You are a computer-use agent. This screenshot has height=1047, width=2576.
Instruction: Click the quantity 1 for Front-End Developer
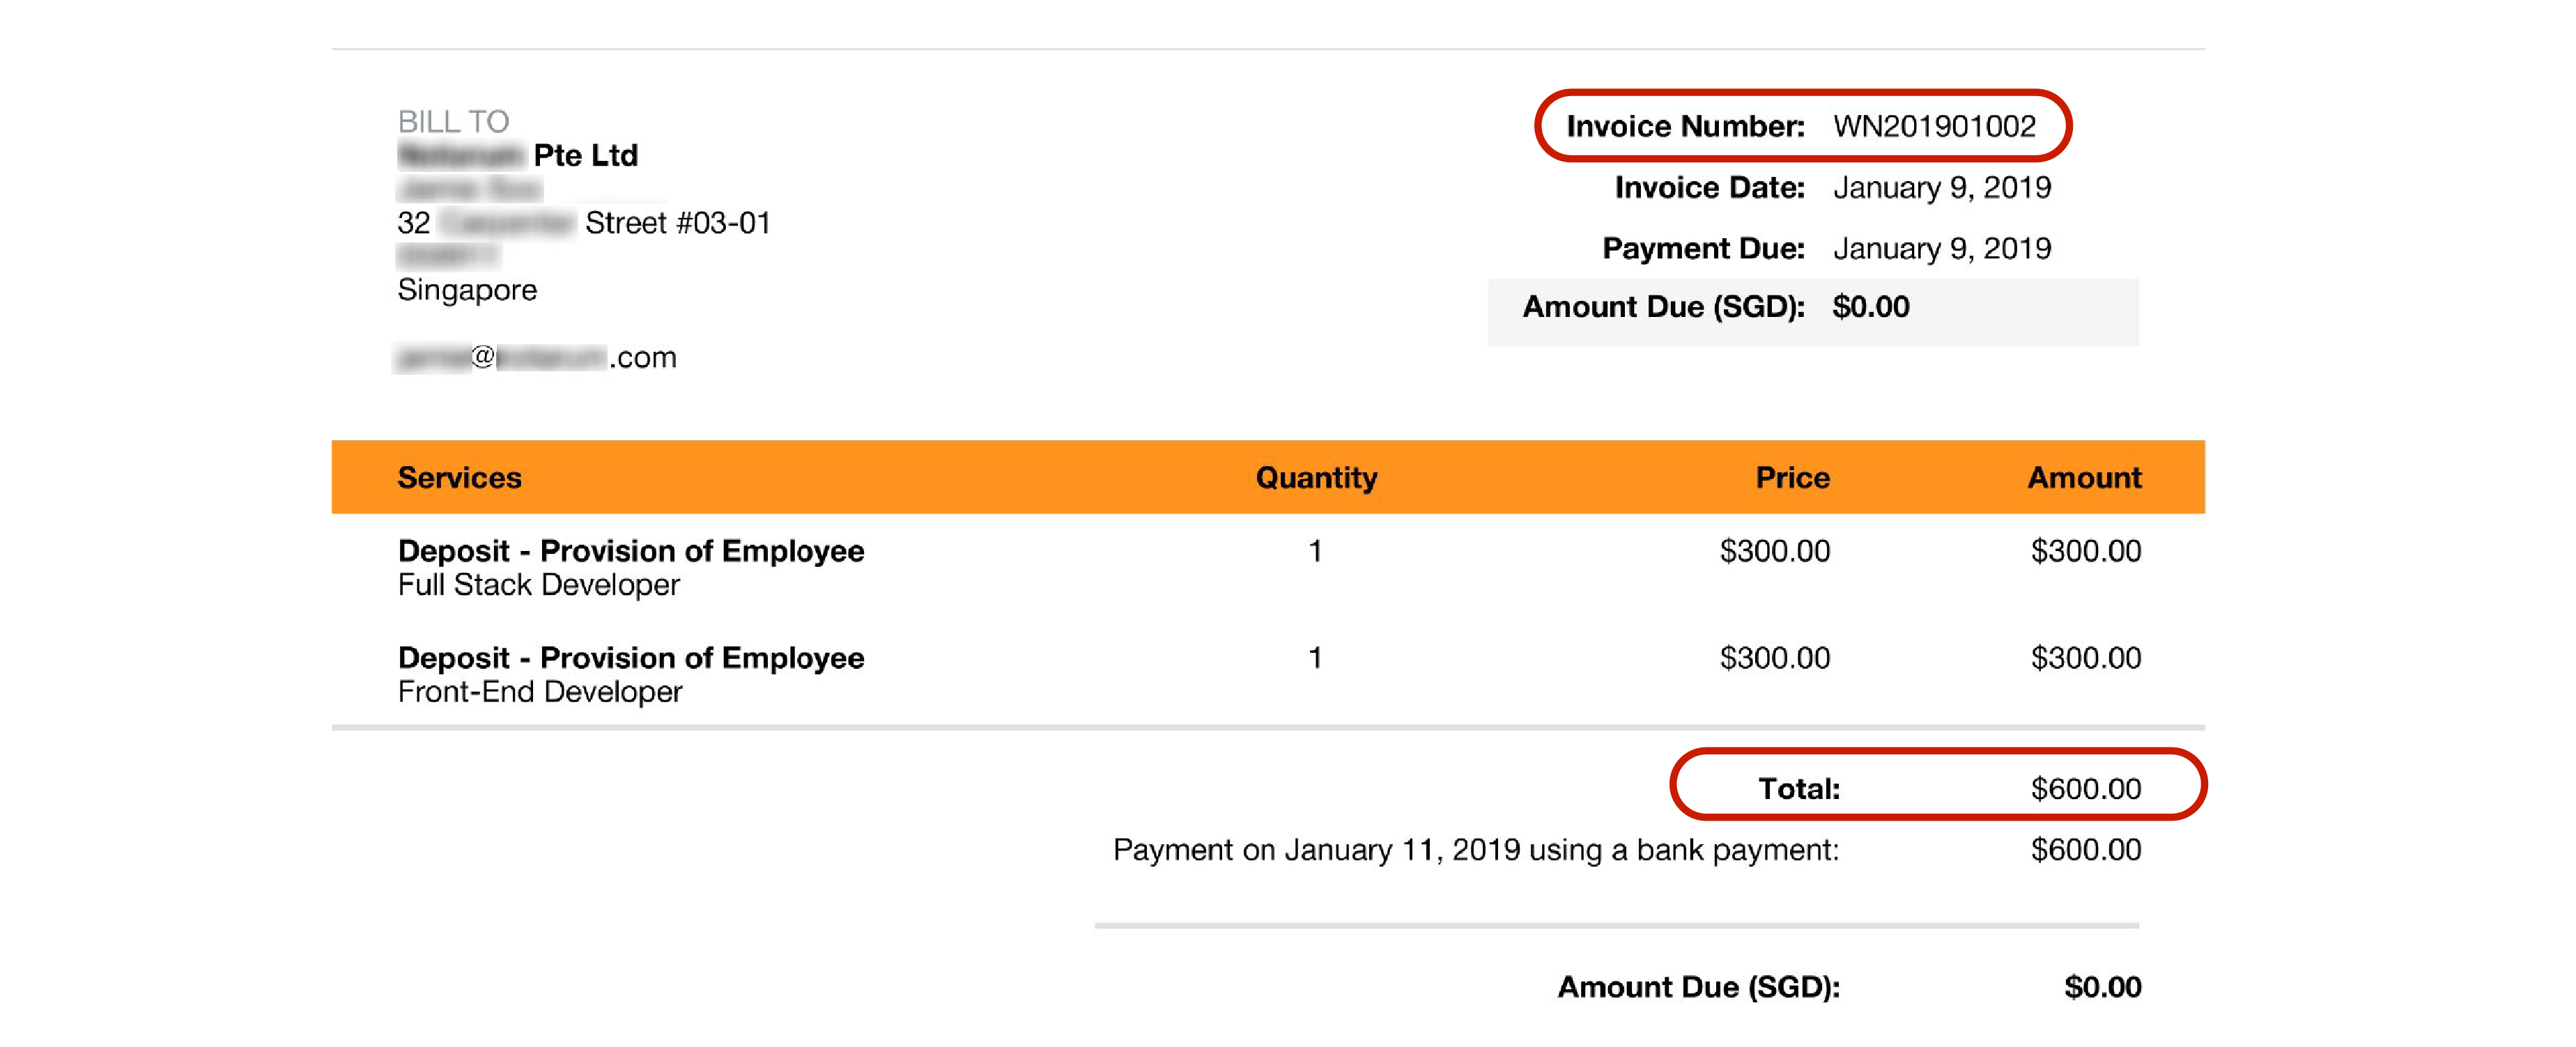[x=1315, y=657]
